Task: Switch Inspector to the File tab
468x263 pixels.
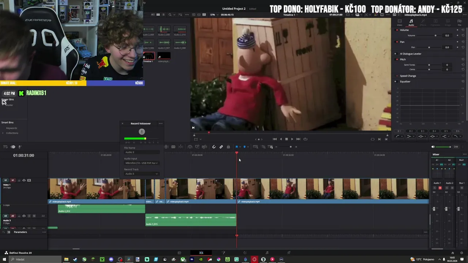Action: coord(460,23)
